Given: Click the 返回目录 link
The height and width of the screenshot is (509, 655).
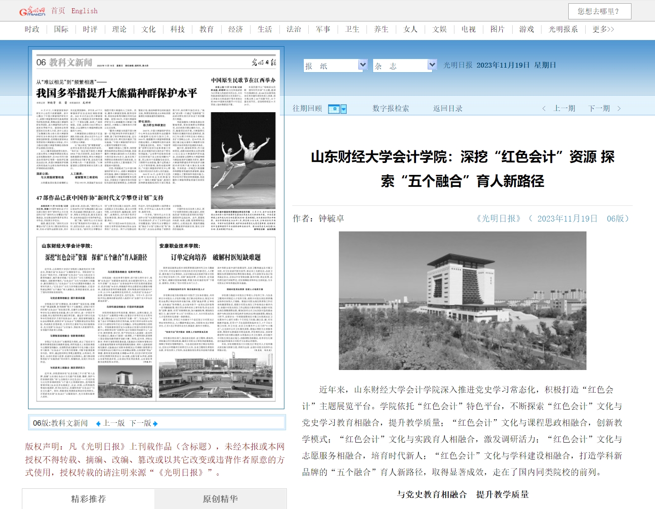Looking at the screenshot, I should (447, 108).
